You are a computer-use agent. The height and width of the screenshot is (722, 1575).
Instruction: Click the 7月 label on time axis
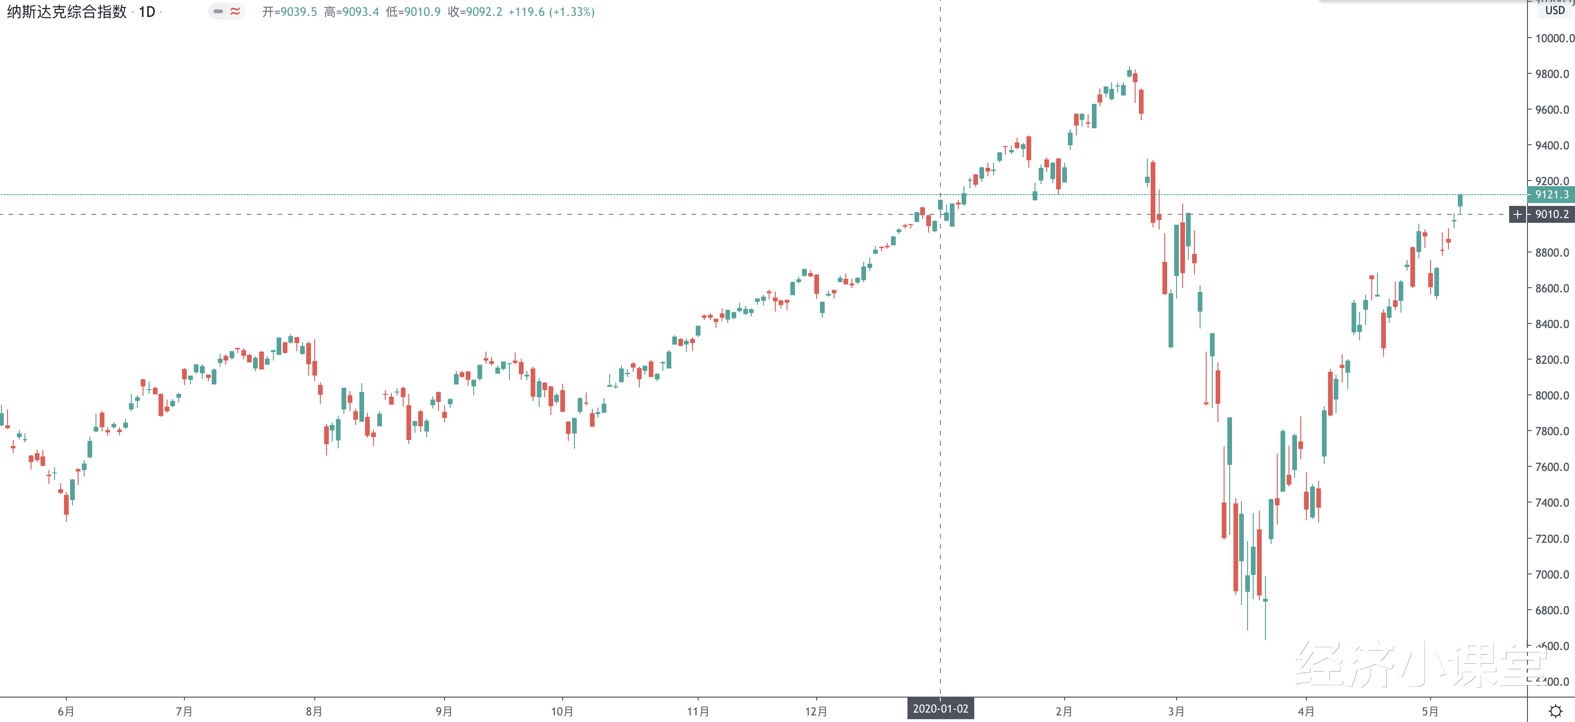point(184,712)
